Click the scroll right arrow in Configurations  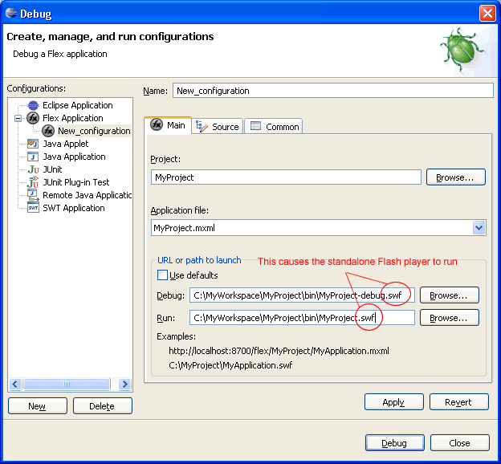point(125,384)
